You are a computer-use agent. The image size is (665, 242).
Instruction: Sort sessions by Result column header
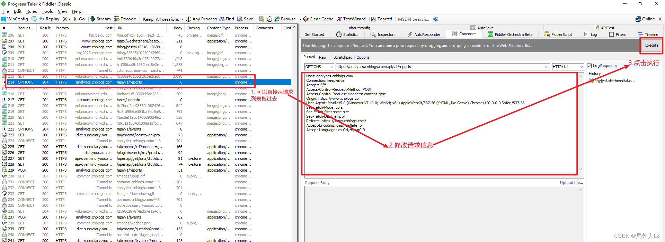click(45, 28)
